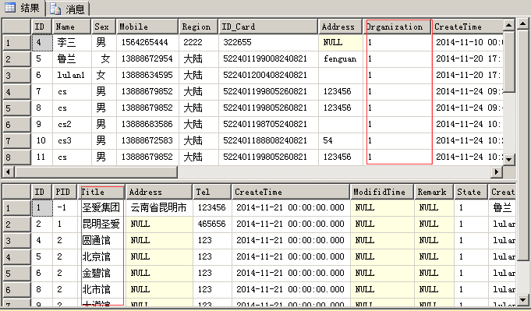This screenshot has height=311, width=531.
Task: Click the Remark column header
Action: (x=434, y=192)
